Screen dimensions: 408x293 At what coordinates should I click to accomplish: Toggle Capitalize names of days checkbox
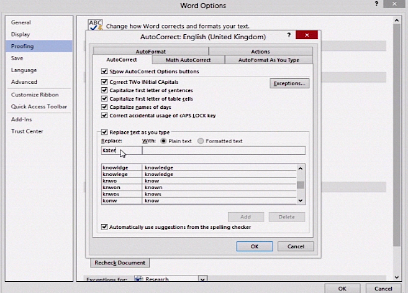click(104, 107)
